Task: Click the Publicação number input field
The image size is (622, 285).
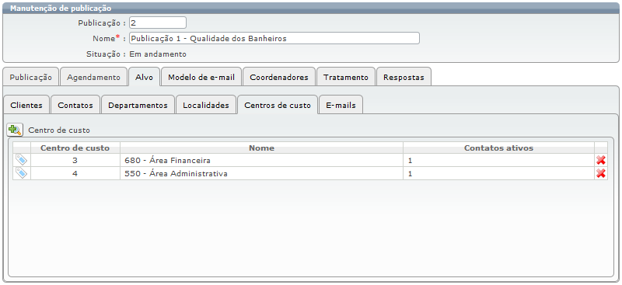Action: tap(158, 23)
